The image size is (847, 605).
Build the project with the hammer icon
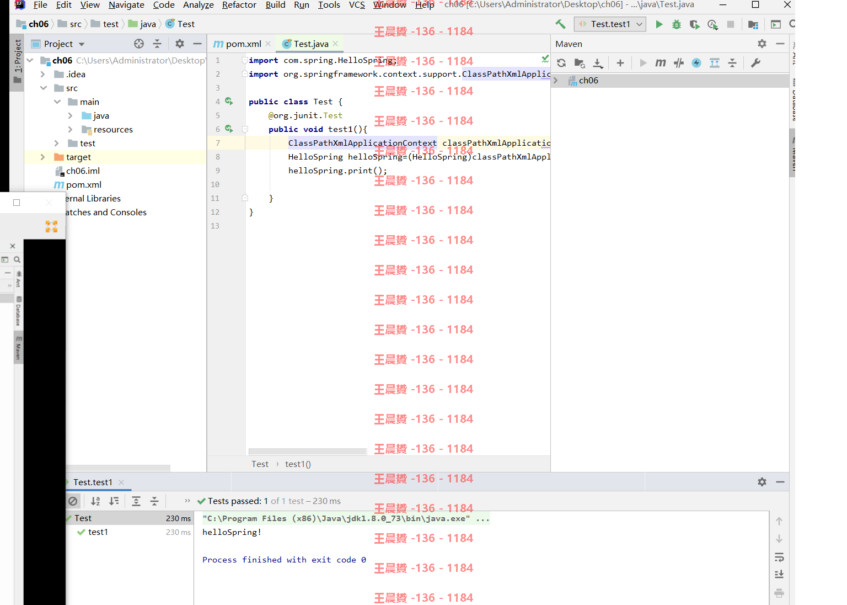pyautogui.click(x=560, y=24)
